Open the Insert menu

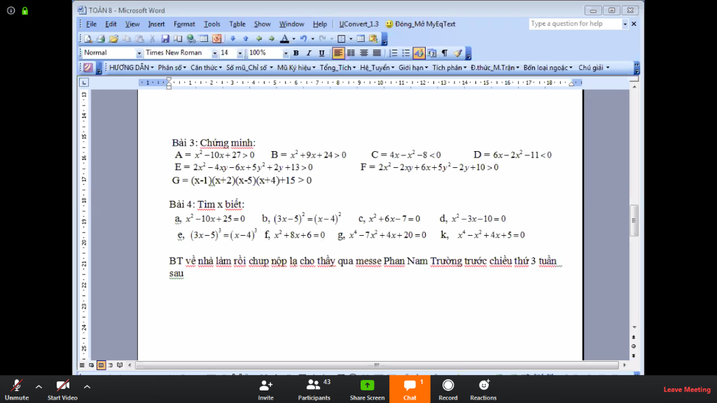click(156, 24)
